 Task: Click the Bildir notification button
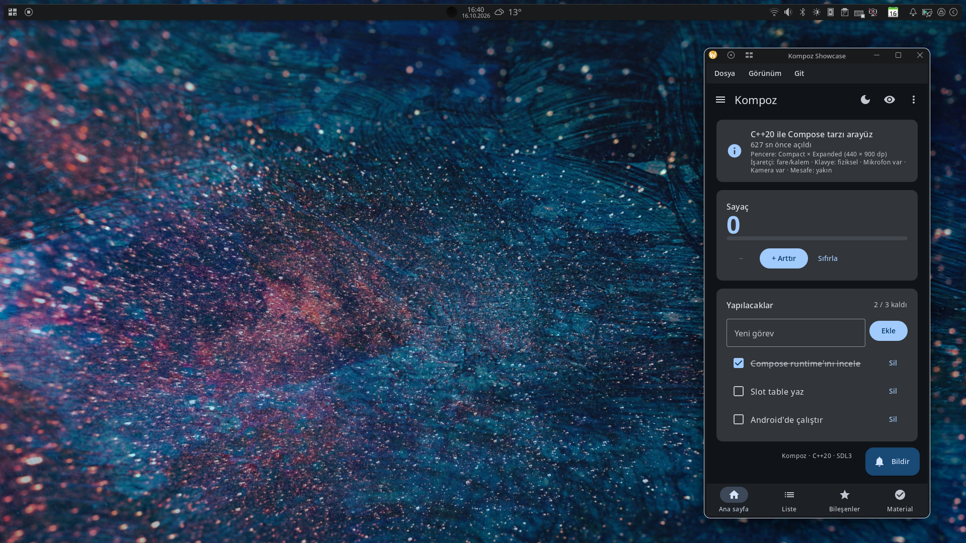893,462
